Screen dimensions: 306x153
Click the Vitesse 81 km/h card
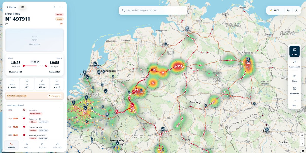(x=12, y=84)
